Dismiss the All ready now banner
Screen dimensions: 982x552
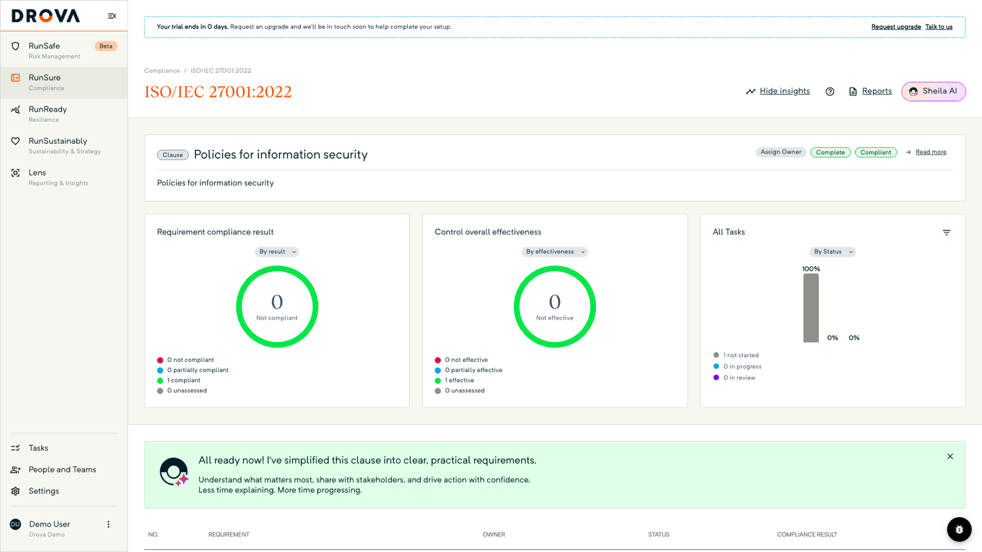950,457
